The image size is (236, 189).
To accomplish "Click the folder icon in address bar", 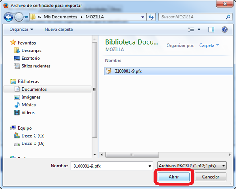I will pos(33,17).
